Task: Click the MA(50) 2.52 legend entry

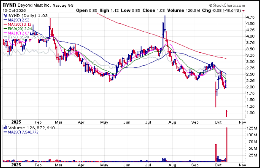Action: pyautogui.click(x=17, y=20)
